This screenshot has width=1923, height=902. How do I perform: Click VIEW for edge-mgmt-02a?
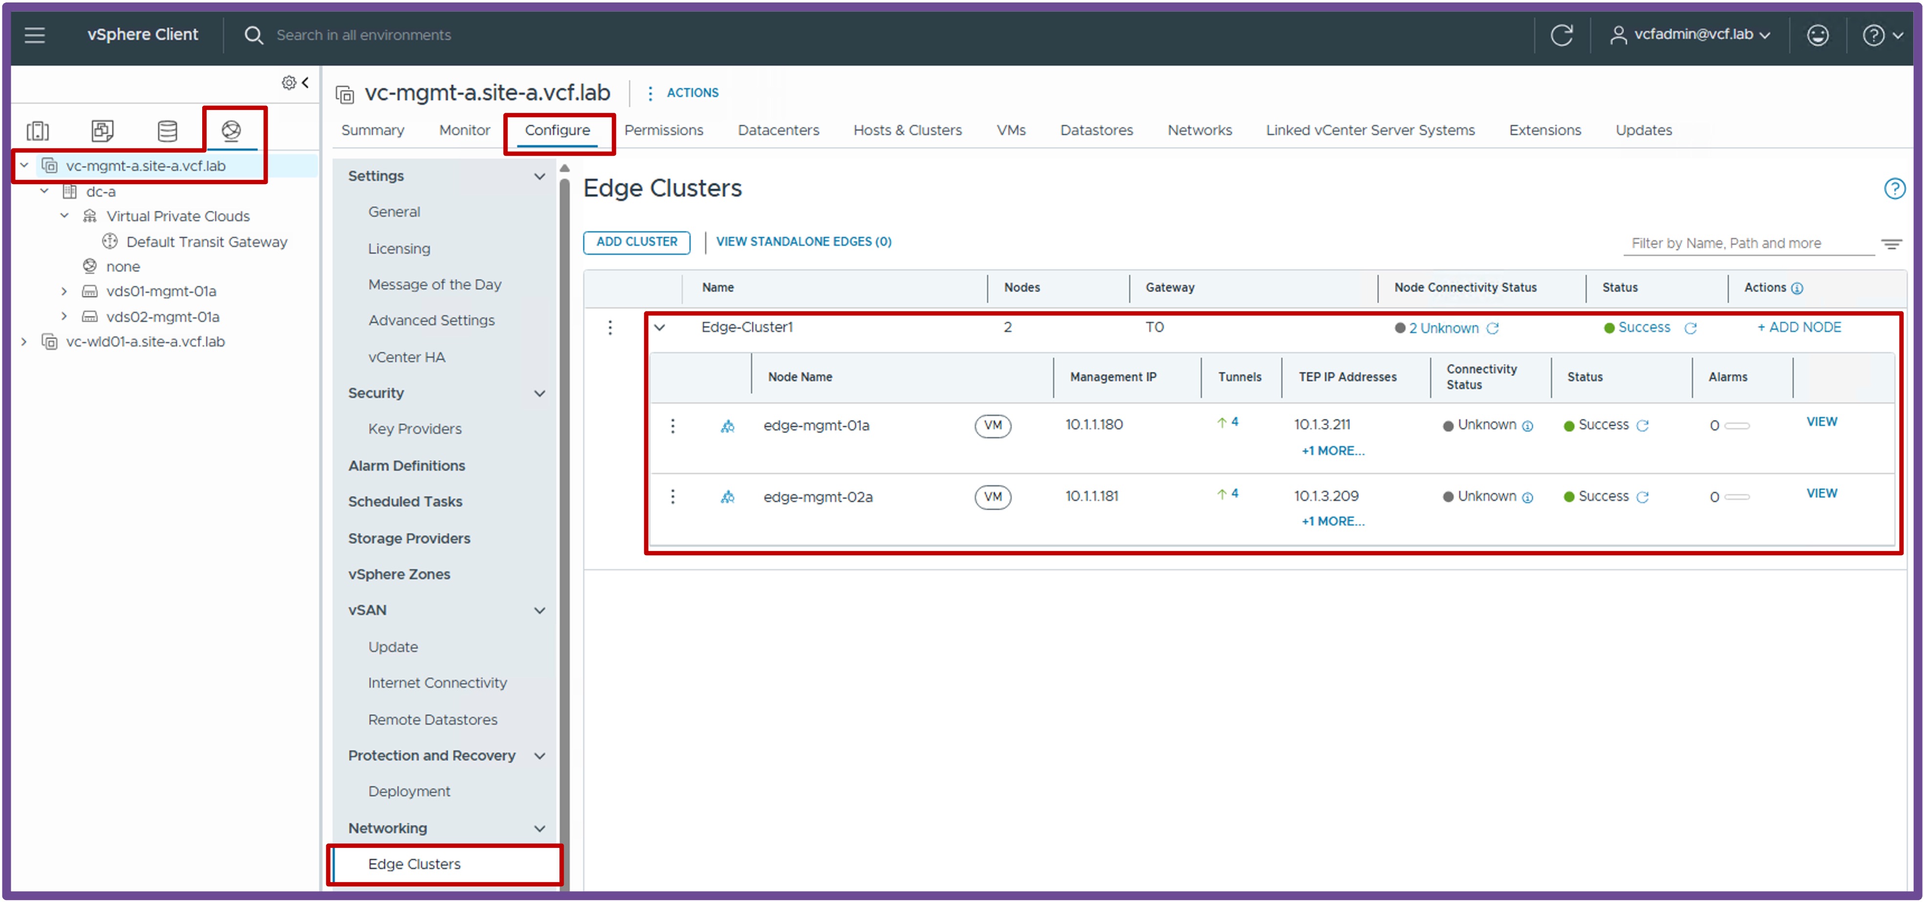coord(1821,494)
